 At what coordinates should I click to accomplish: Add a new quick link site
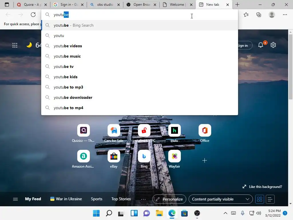coord(205,160)
